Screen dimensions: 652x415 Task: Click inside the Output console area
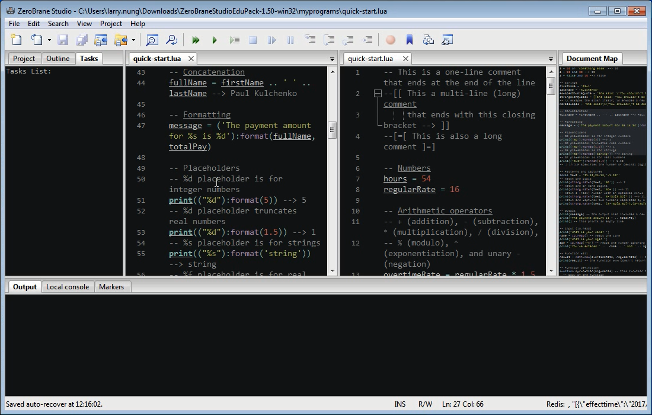pyautogui.click(x=326, y=345)
